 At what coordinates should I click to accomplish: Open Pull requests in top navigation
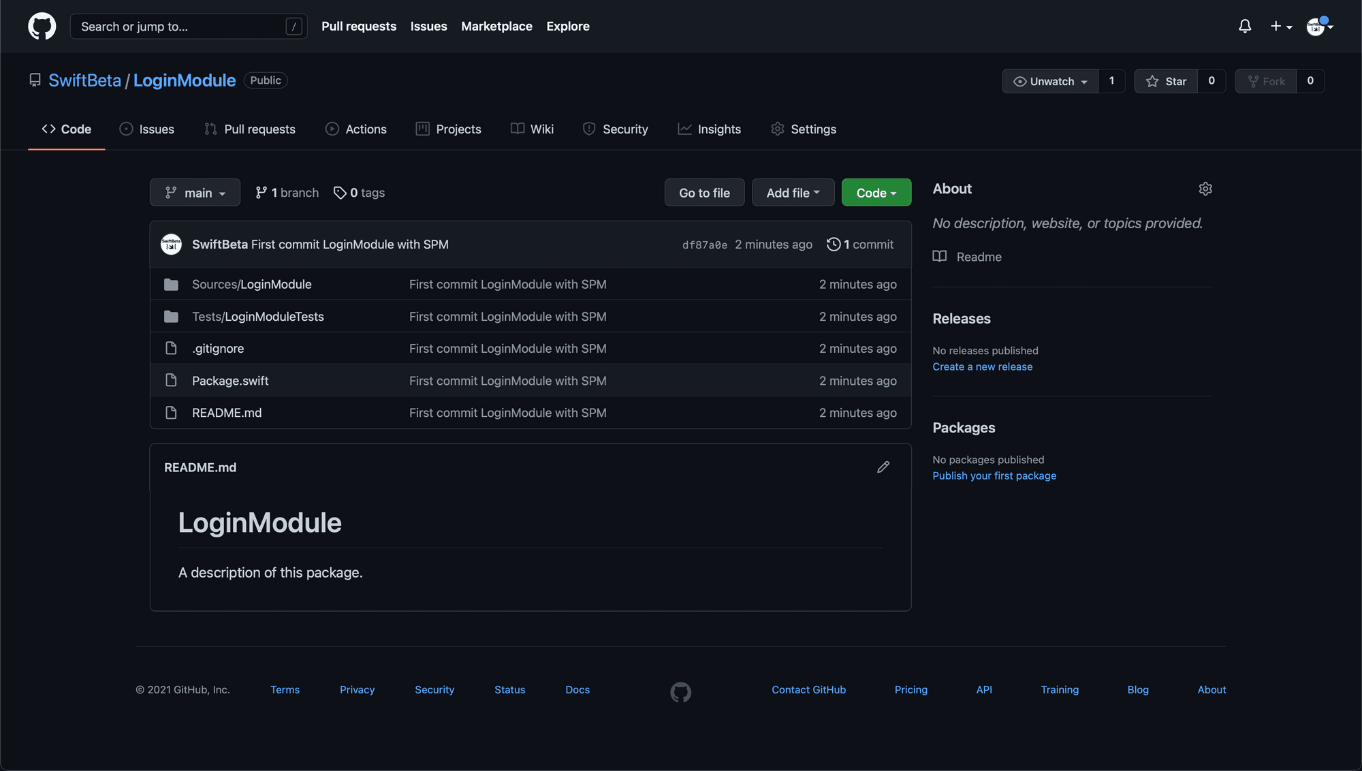pyautogui.click(x=359, y=26)
